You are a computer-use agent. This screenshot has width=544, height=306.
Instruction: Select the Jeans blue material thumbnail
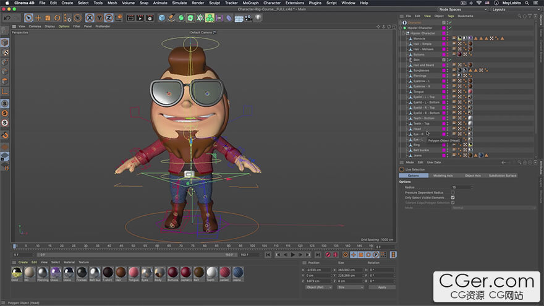pyautogui.click(x=237, y=273)
